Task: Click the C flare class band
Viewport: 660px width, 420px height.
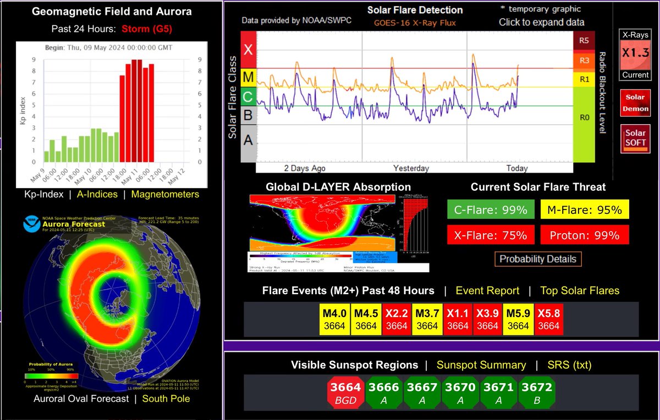Action: 249,97
